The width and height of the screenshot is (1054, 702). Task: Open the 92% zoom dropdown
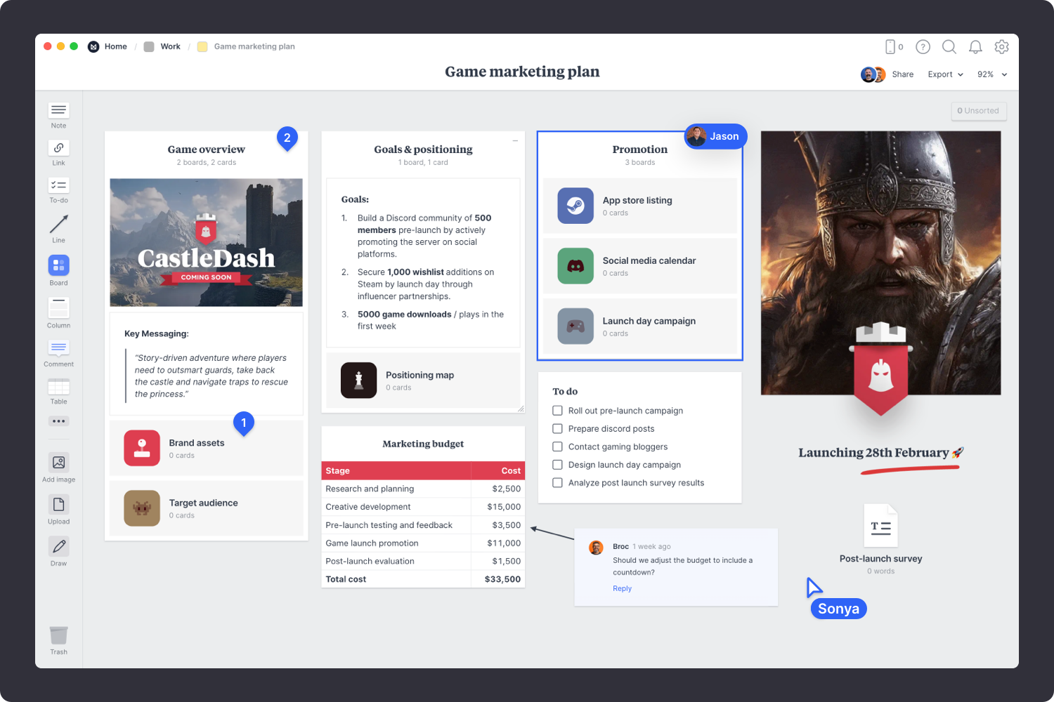pos(991,74)
